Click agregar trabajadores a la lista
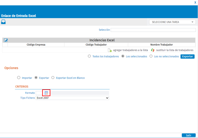This screenshot has height=138, width=198. click(130, 50)
